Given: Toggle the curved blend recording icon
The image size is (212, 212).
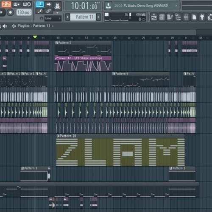Looking at the screenshot, I should point(39,11).
